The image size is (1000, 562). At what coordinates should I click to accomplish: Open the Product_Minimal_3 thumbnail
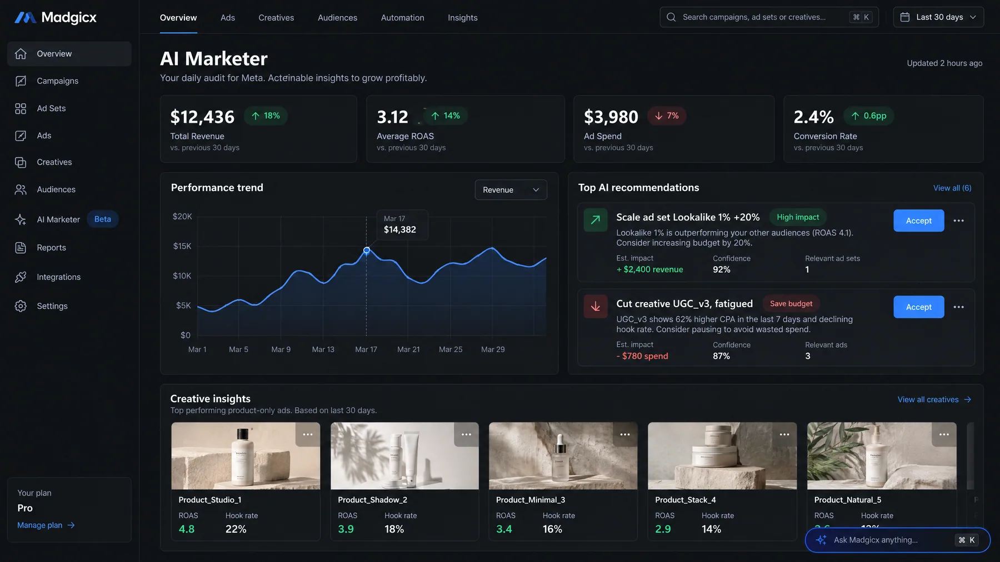pyautogui.click(x=563, y=456)
